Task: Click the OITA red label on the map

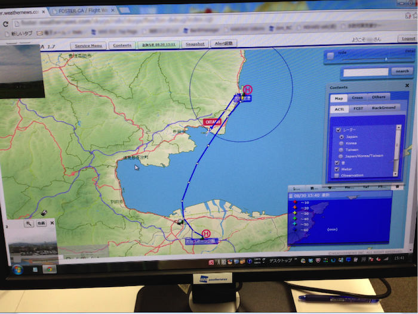Action: [x=213, y=122]
